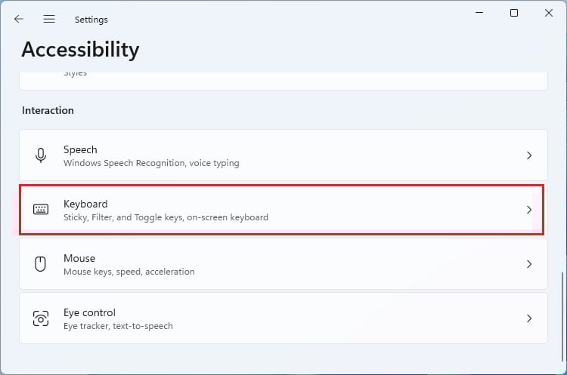Click 'Mouse keys, speed, acceleration' description
The image size is (567, 375).
[129, 272]
